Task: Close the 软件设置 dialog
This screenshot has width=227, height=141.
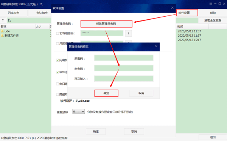Action: tap(172, 8)
